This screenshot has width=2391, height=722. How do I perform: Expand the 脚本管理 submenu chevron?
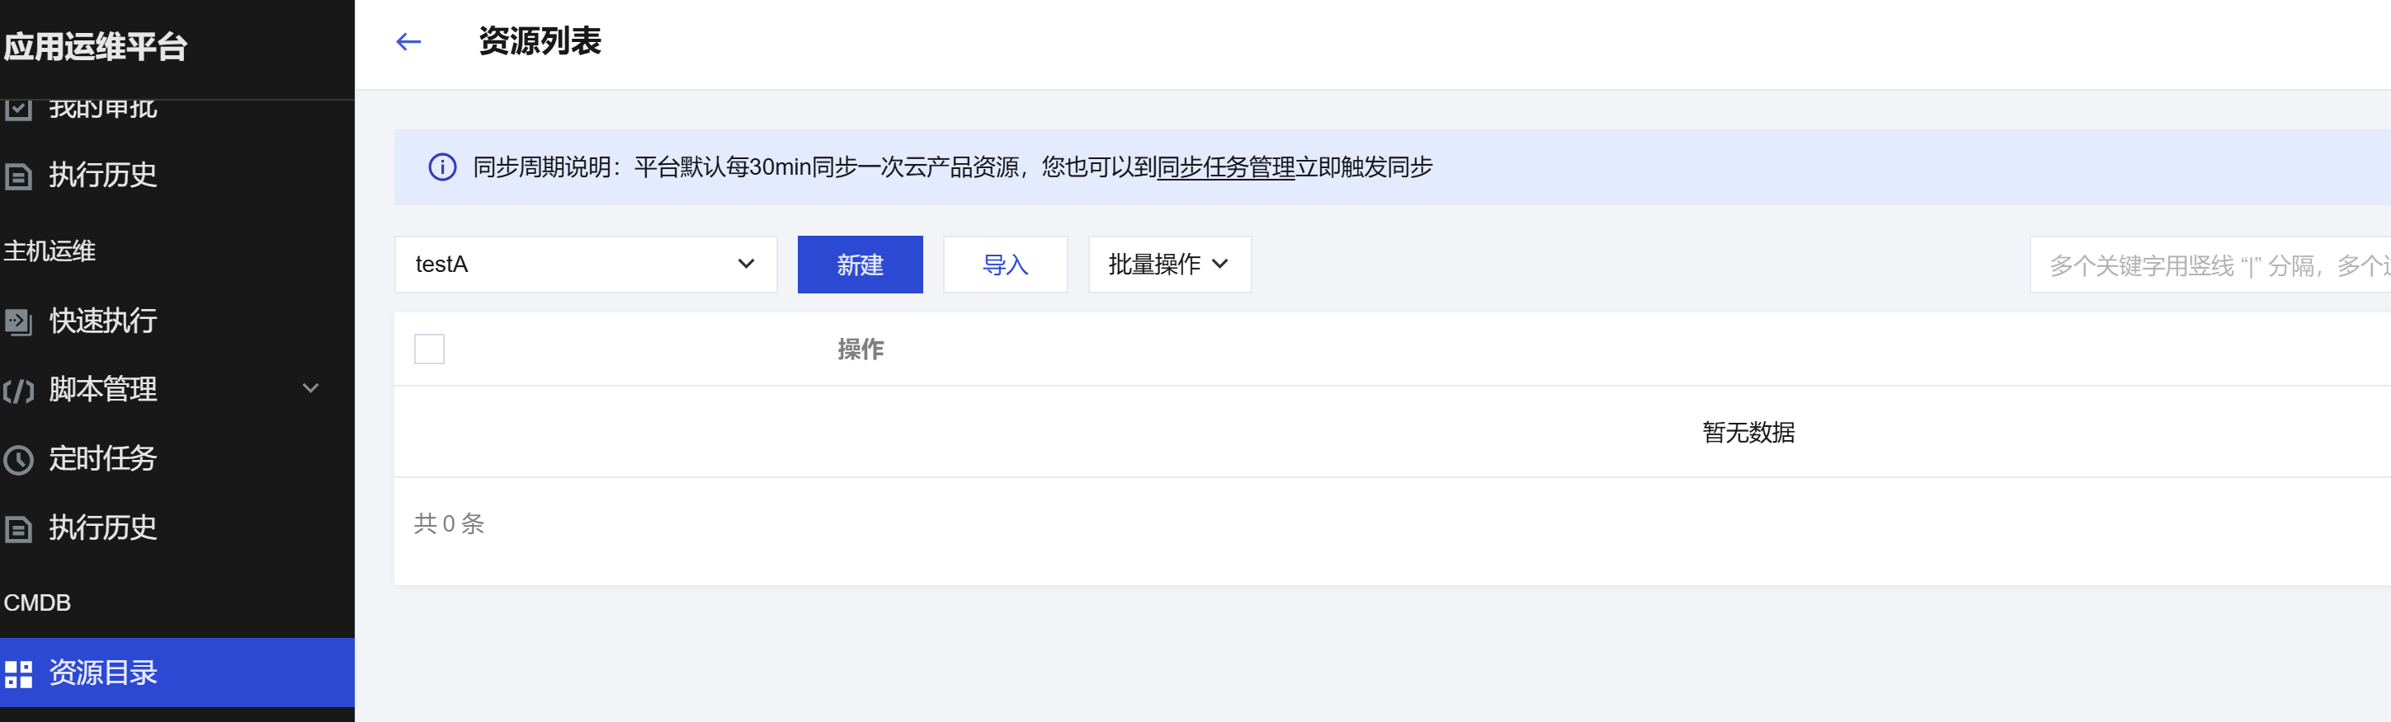click(x=311, y=388)
